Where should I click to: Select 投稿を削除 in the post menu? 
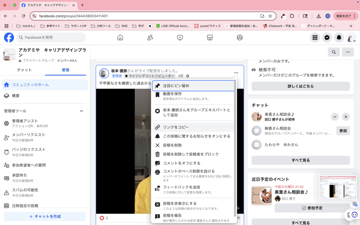click(x=193, y=145)
